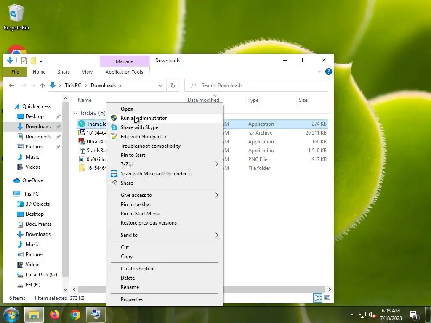Image resolution: width=431 pixels, height=323 pixels.
Task: Choose Edit with Notepad++
Action: coord(144,137)
